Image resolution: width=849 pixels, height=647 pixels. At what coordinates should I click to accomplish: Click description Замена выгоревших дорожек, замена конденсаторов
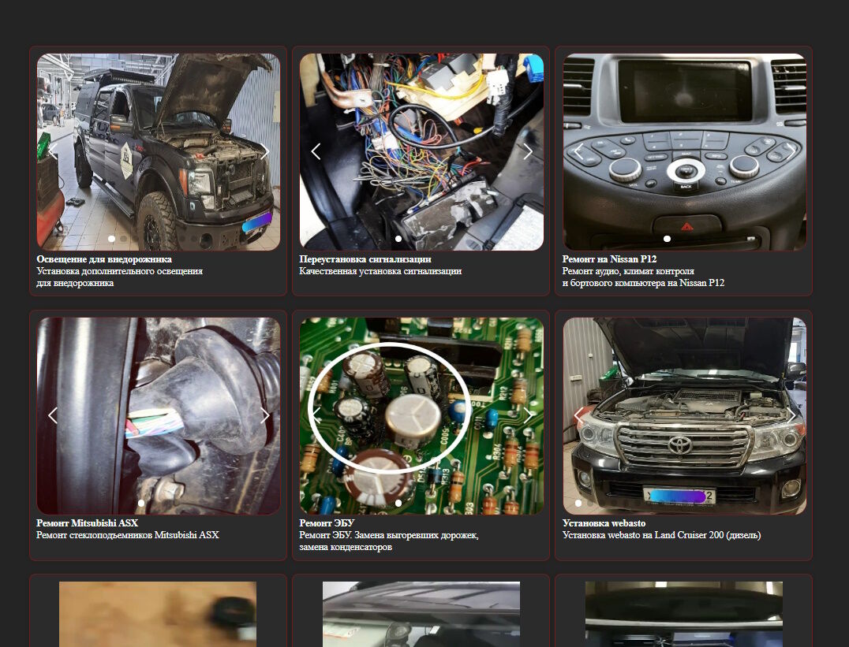tap(389, 541)
